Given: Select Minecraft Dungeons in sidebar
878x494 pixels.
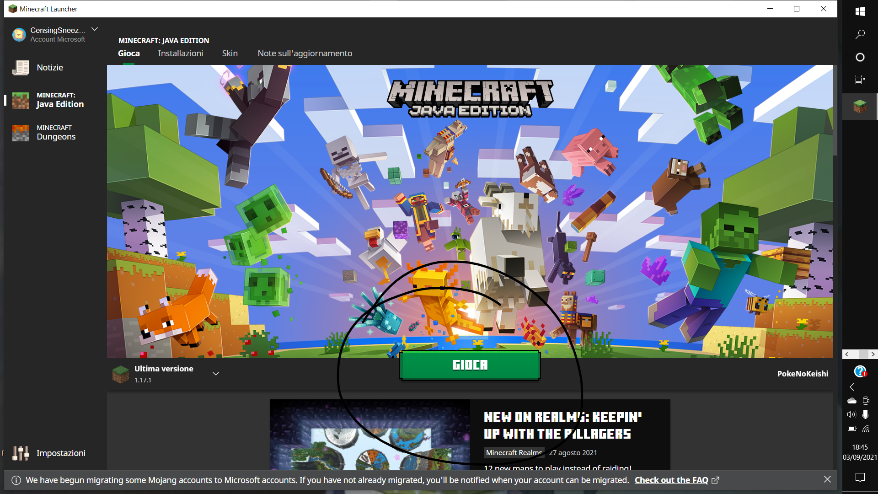Looking at the screenshot, I should pyautogui.click(x=56, y=133).
